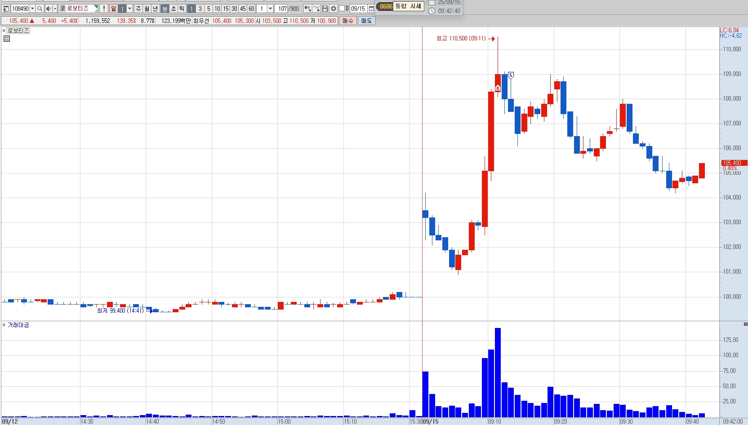Click the candlestick chart type icon
This screenshot has width=748, height=425.
307,9
